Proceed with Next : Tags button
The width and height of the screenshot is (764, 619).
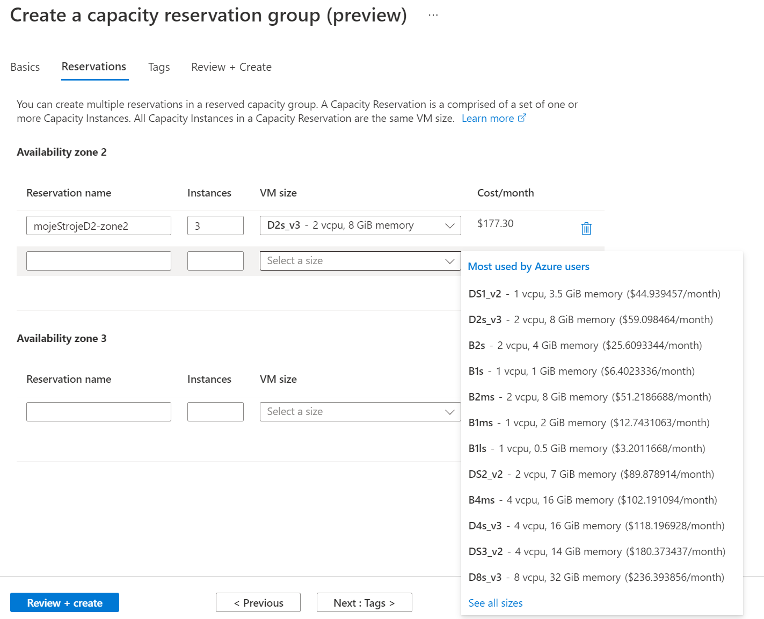click(x=364, y=603)
